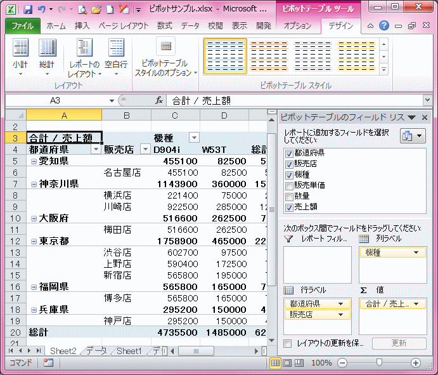The width and height of the screenshot is (438, 375).
Task: Open the 都道府県 filter dropdown in cell A4
Action: pyautogui.click(x=96, y=149)
